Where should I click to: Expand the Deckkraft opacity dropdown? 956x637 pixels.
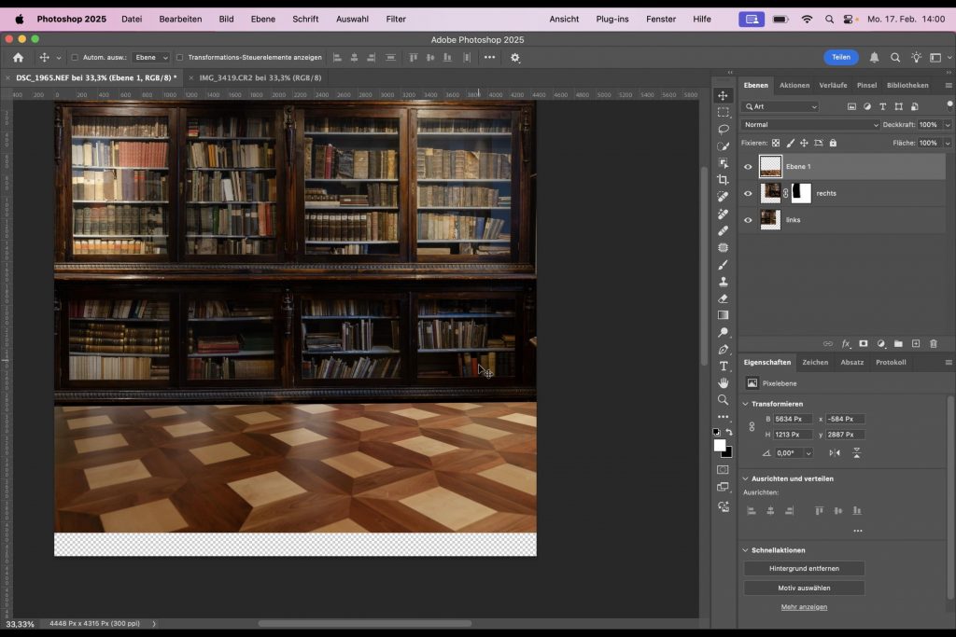[948, 125]
